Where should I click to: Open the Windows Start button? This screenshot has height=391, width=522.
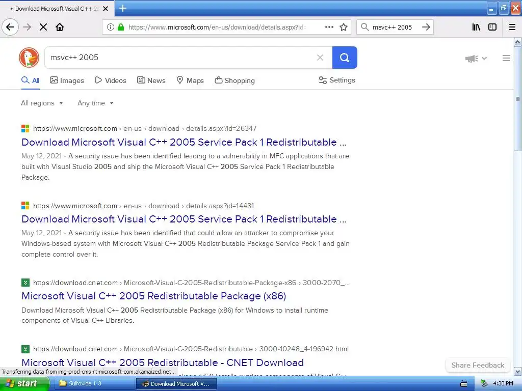pyautogui.click(x=24, y=384)
